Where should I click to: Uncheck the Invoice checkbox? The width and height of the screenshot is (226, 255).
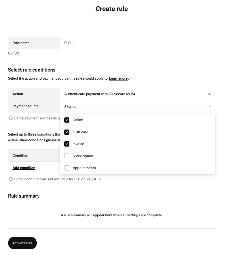coord(67,144)
